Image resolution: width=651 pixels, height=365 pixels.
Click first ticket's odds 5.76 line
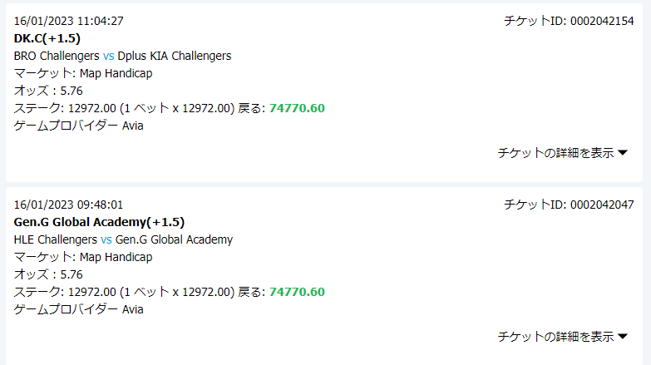pyautogui.click(x=48, y=91)
